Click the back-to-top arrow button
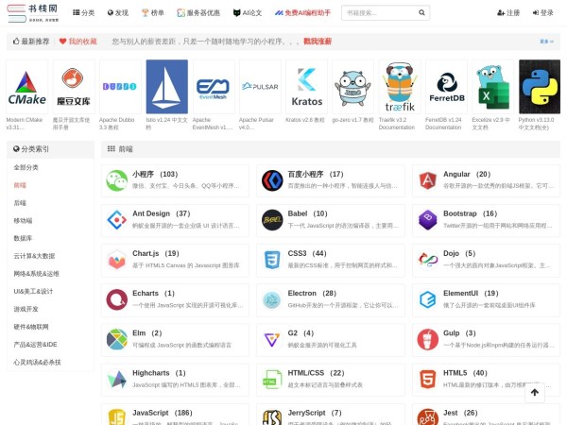 coord(534,392)
